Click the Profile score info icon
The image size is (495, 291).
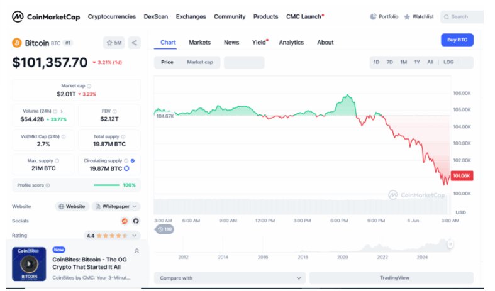coord(48,185)
